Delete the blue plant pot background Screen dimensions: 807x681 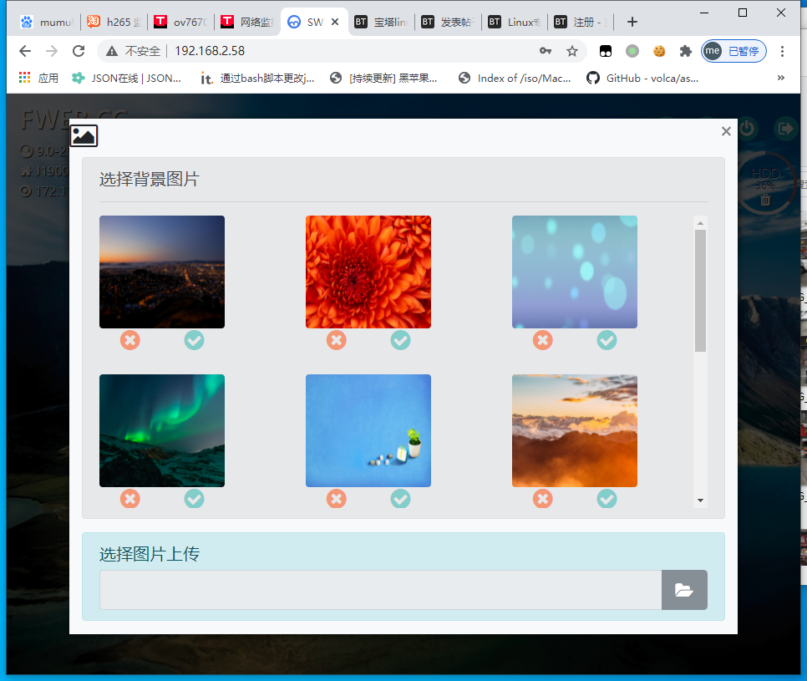[x=336, y=499]
